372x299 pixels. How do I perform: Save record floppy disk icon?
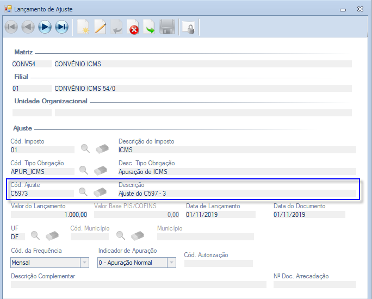click(168, 27)
